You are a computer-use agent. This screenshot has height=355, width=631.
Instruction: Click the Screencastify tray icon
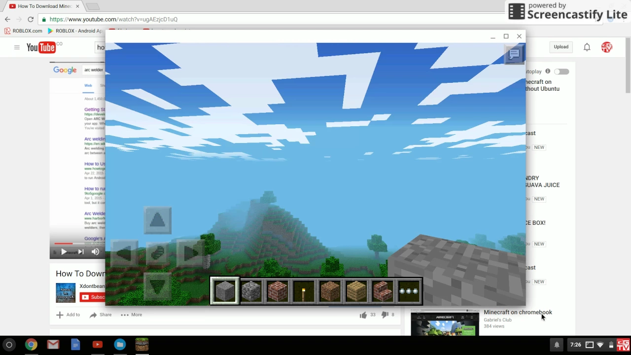623,345
